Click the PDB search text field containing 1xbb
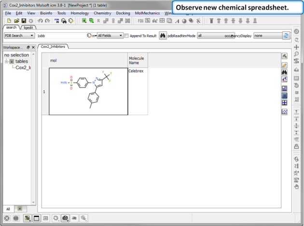Image resolution: width=304 pixels, height=226 pixels. click(x=60, y=36)
